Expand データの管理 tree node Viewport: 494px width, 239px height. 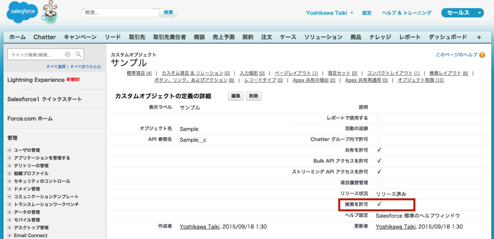pyautogui.click(x=10, y=212)
